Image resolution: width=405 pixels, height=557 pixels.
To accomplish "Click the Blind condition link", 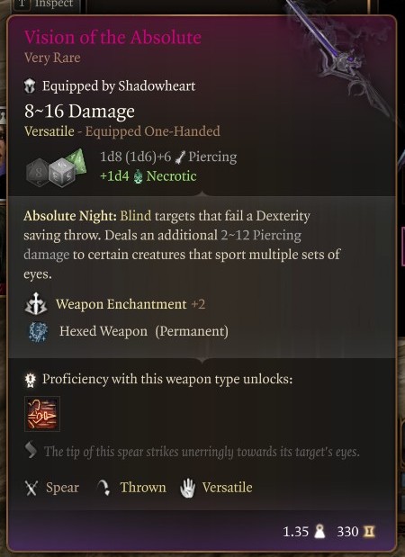I will 135,216.
